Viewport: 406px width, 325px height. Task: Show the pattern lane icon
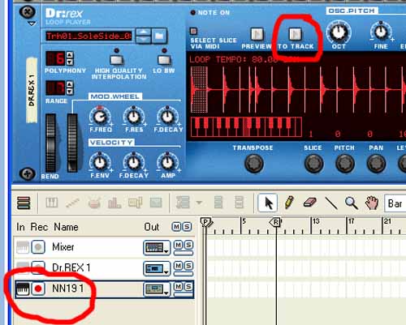click(x=135, y=203)
